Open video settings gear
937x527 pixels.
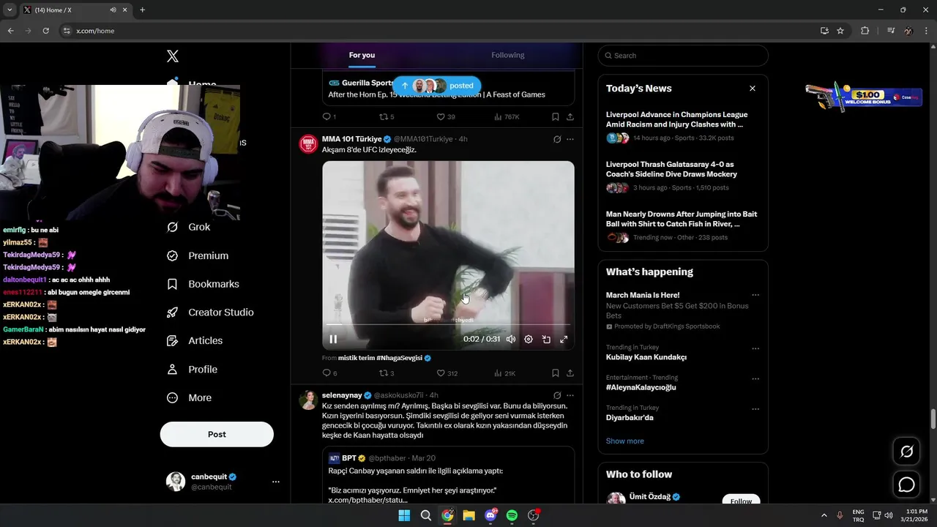coord(529,340)
